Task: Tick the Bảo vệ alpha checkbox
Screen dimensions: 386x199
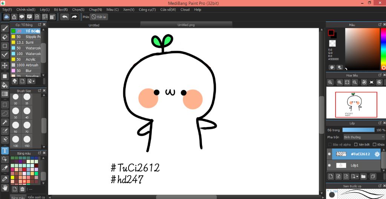Action: [x=330, y=145]
